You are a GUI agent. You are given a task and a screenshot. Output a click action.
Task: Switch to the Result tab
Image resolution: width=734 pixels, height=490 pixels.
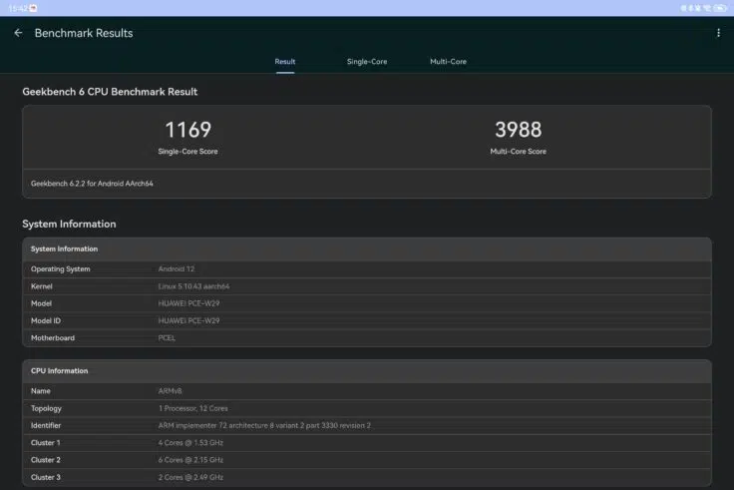pos(284,61)
